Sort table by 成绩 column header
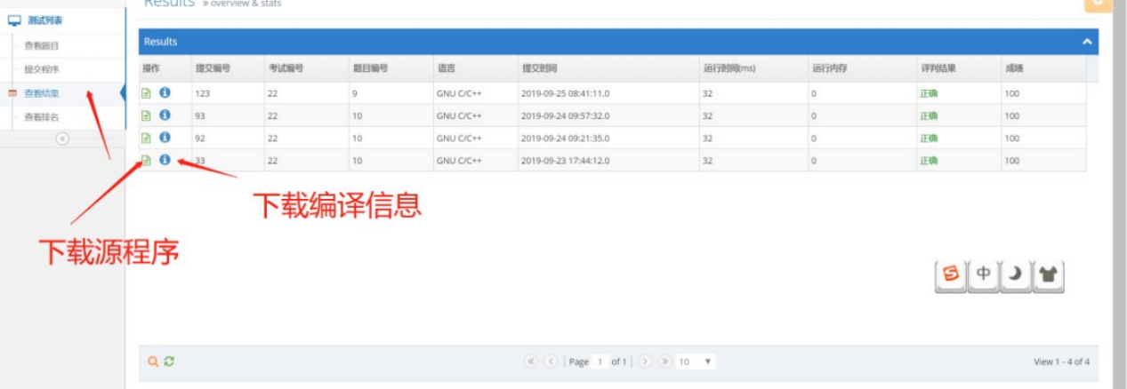Viewport: 1127px width, 389px height. 1014,68
